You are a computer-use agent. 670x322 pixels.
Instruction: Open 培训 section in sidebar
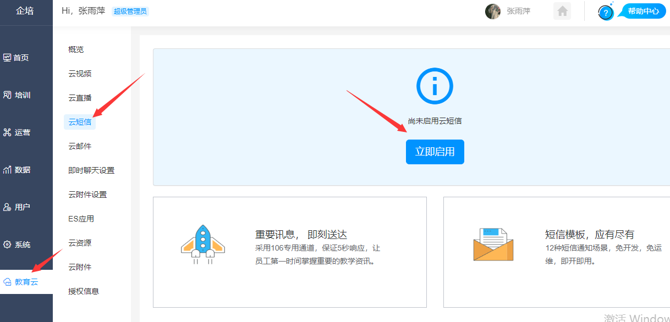tap(17, 95)
